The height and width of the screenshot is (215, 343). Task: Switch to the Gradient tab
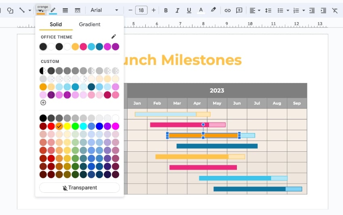[90, 24]
